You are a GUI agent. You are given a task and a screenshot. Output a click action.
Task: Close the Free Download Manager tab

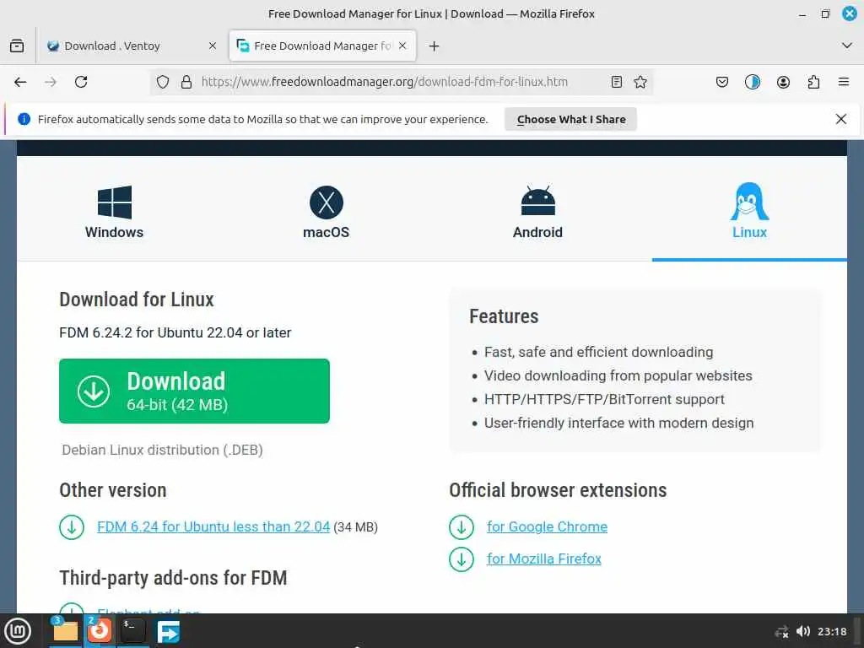(x=402, y=46)
